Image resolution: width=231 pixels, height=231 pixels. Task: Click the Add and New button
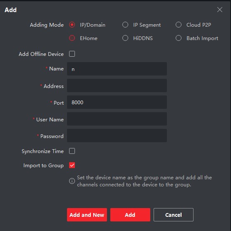87,215
